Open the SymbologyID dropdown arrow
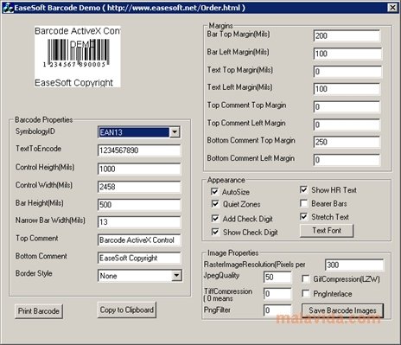This screenshot has height=345, width=401. coord(175,132)
